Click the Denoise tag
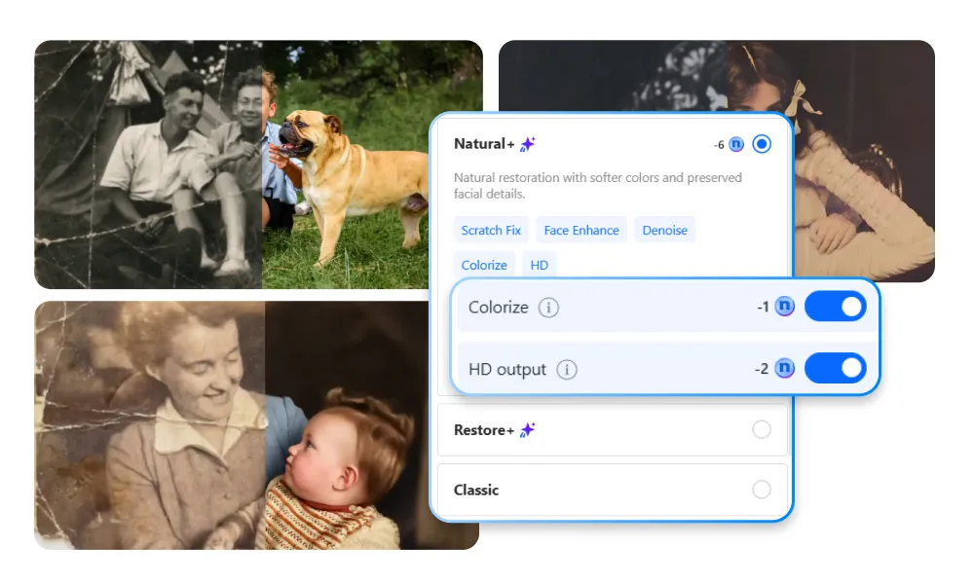 664,231
